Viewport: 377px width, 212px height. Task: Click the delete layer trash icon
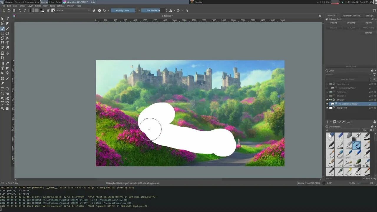[375, 122]
